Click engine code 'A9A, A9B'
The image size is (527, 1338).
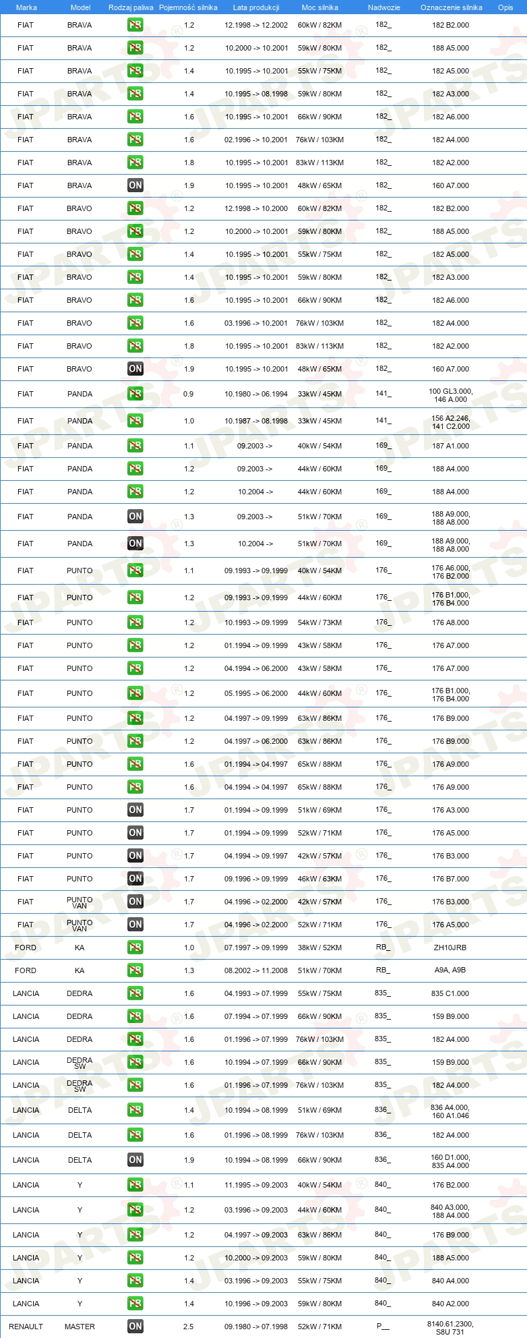pyautogui.click(x=450, y=970)
